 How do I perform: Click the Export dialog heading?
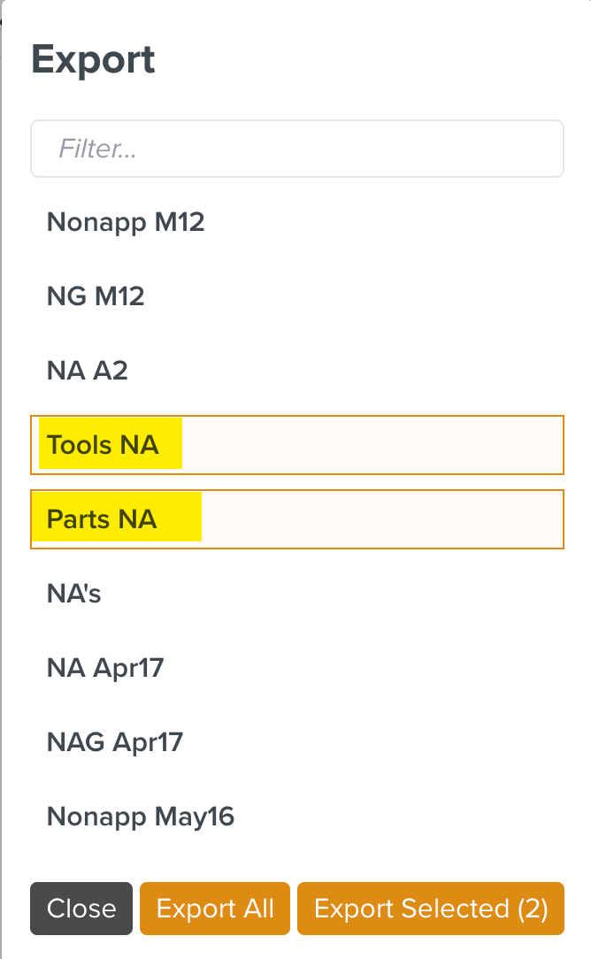93,58
